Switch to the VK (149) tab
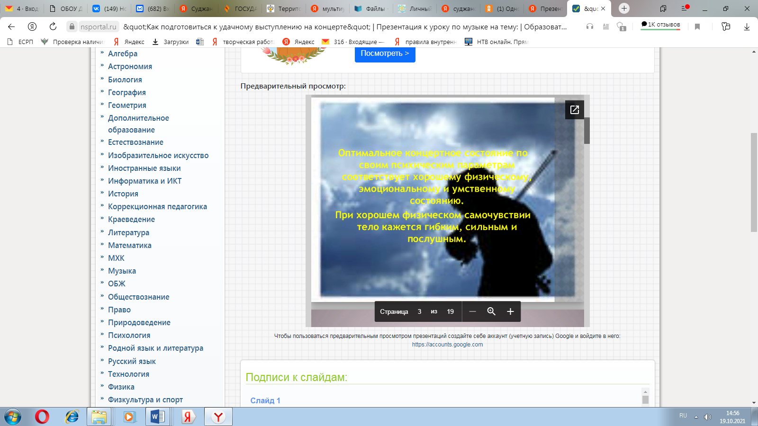Screen dimensions: 758x426 109,9
